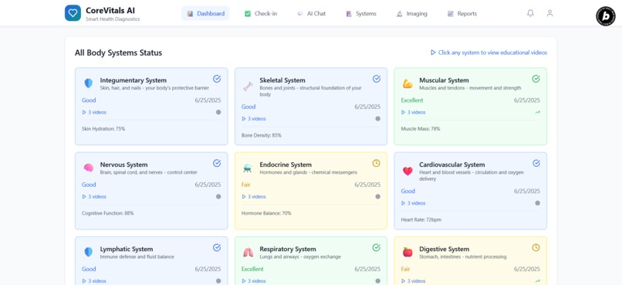Click the gray status dot on Endocrine System
The image size is (622, 285).
pos(377,196)
